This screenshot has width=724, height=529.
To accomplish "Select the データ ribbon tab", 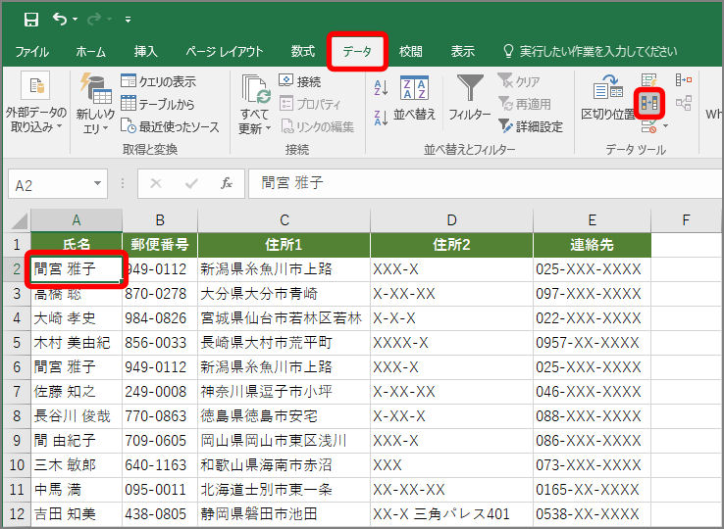I will pyautogui.click(x=357, y=51).
